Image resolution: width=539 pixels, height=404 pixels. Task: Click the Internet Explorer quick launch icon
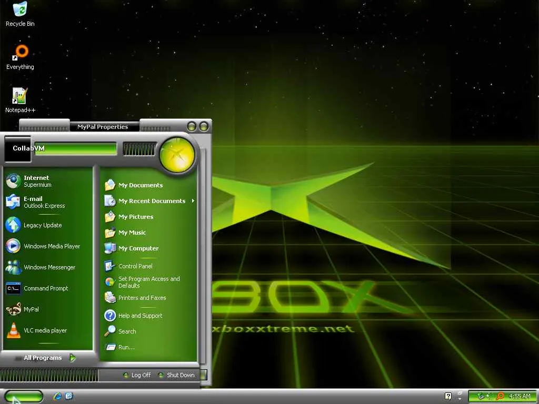(x=57, y=396)
